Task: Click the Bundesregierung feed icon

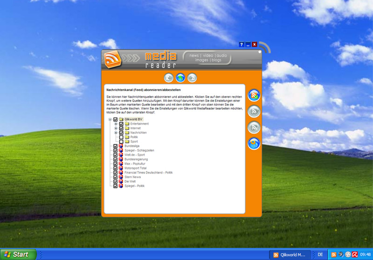Action: pyautogui.click(x=121, y=159)
